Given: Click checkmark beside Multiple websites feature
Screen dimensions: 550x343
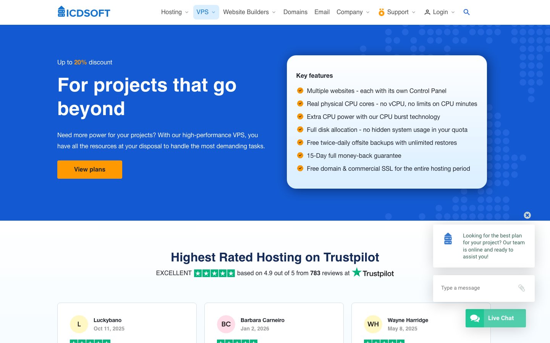Looking at the screenshot, I should pyautogui.click(x=300, y=91).
